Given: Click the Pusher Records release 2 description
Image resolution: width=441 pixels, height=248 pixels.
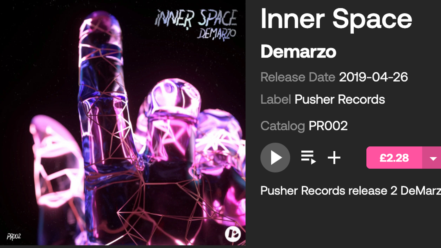Looking at the screenshot, I should (x=351, y=191).
